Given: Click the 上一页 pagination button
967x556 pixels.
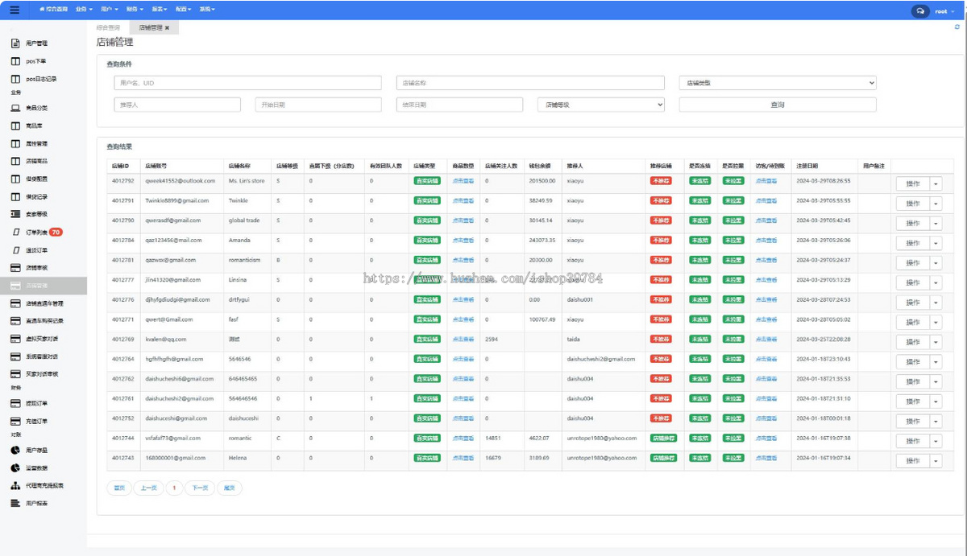Looking at the screenshot, I should pos(148,488).
